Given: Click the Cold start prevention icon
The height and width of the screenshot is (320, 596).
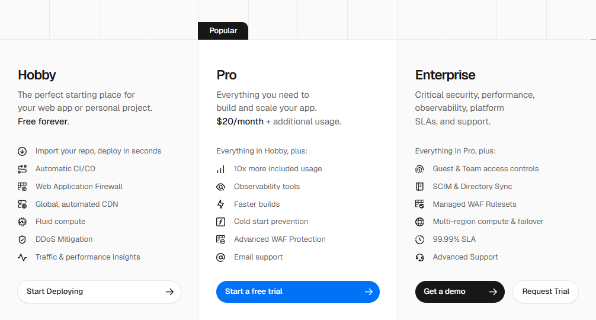Looking at the screenshot, I should [x=221, y=222].
